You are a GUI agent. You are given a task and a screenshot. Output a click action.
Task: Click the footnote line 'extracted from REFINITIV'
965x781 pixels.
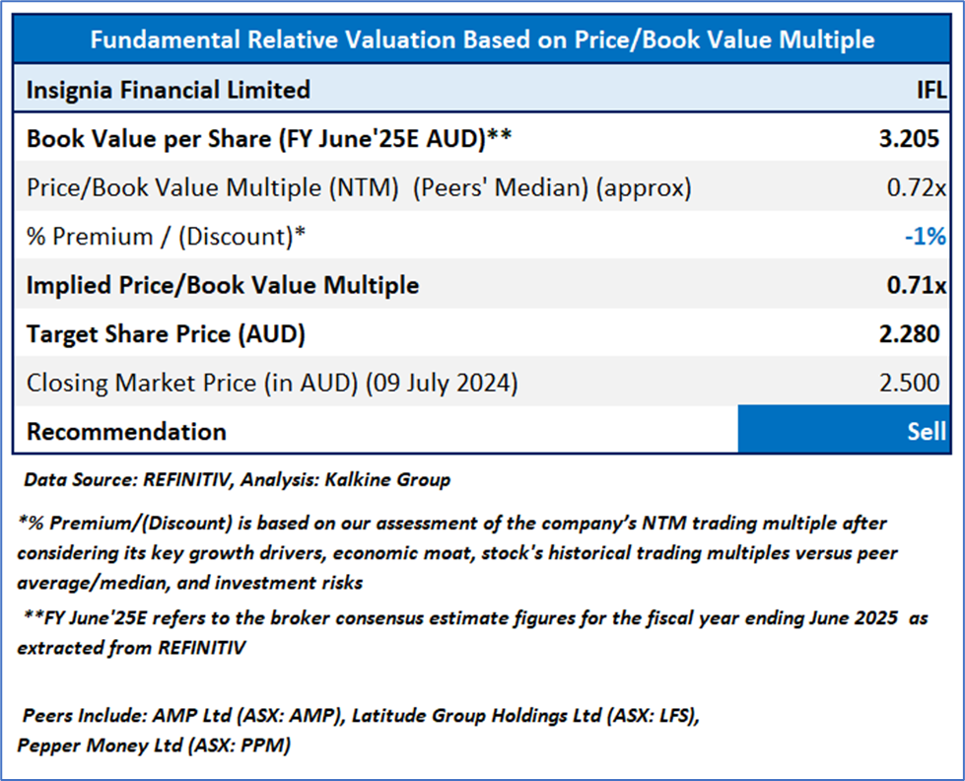tap(131, 647)
